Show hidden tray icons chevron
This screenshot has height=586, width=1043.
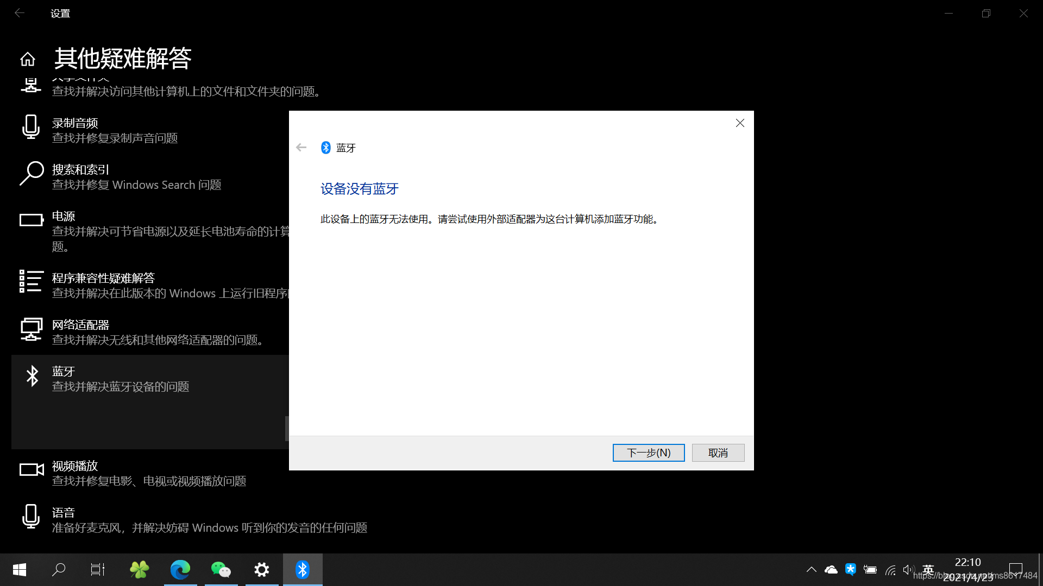tap(811, 570)
